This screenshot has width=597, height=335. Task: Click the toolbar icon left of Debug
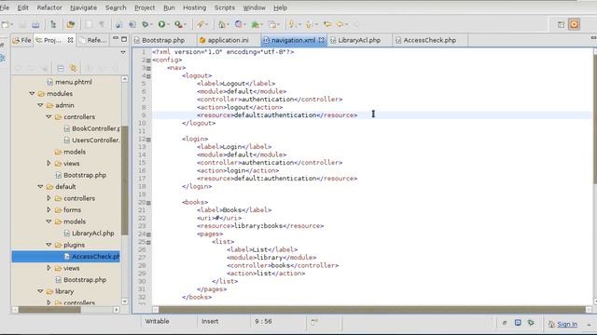click(132, 25)
